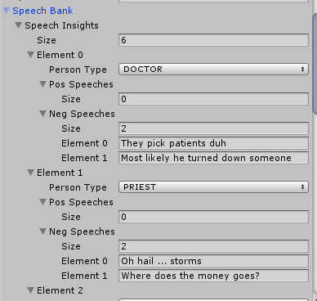The width and height of the screenshot is (317, 301).
Task: Click the 'Oh hail ... storms' text field
Action: point(213,261)
